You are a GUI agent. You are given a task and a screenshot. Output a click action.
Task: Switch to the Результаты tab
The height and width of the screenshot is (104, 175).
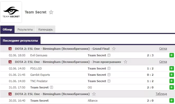25,29
